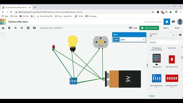Click Stop Simulation button
This screenshot has height=103, width=183.
[149, 28]
